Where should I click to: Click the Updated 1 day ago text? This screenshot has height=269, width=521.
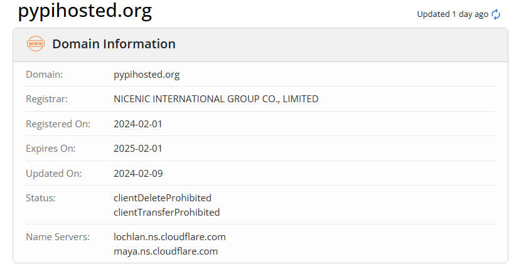[x=453, y=14]
